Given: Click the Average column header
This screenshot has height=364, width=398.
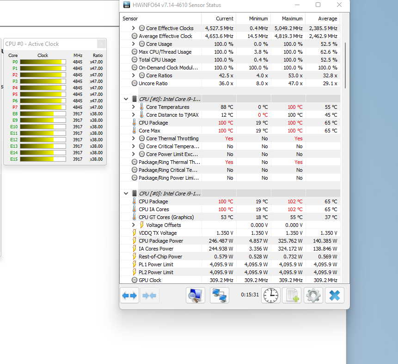Looking at the screenshot, I should (x=323, y=19).
